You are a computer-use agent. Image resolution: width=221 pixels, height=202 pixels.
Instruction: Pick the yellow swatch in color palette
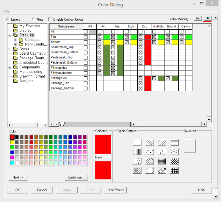click(x=12, y=142)
